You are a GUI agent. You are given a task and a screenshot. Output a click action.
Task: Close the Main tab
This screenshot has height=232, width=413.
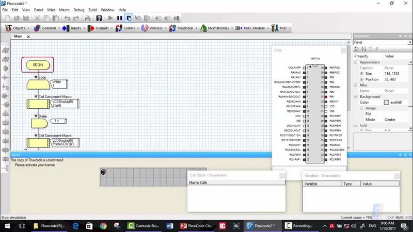click(x=28, y=37)
